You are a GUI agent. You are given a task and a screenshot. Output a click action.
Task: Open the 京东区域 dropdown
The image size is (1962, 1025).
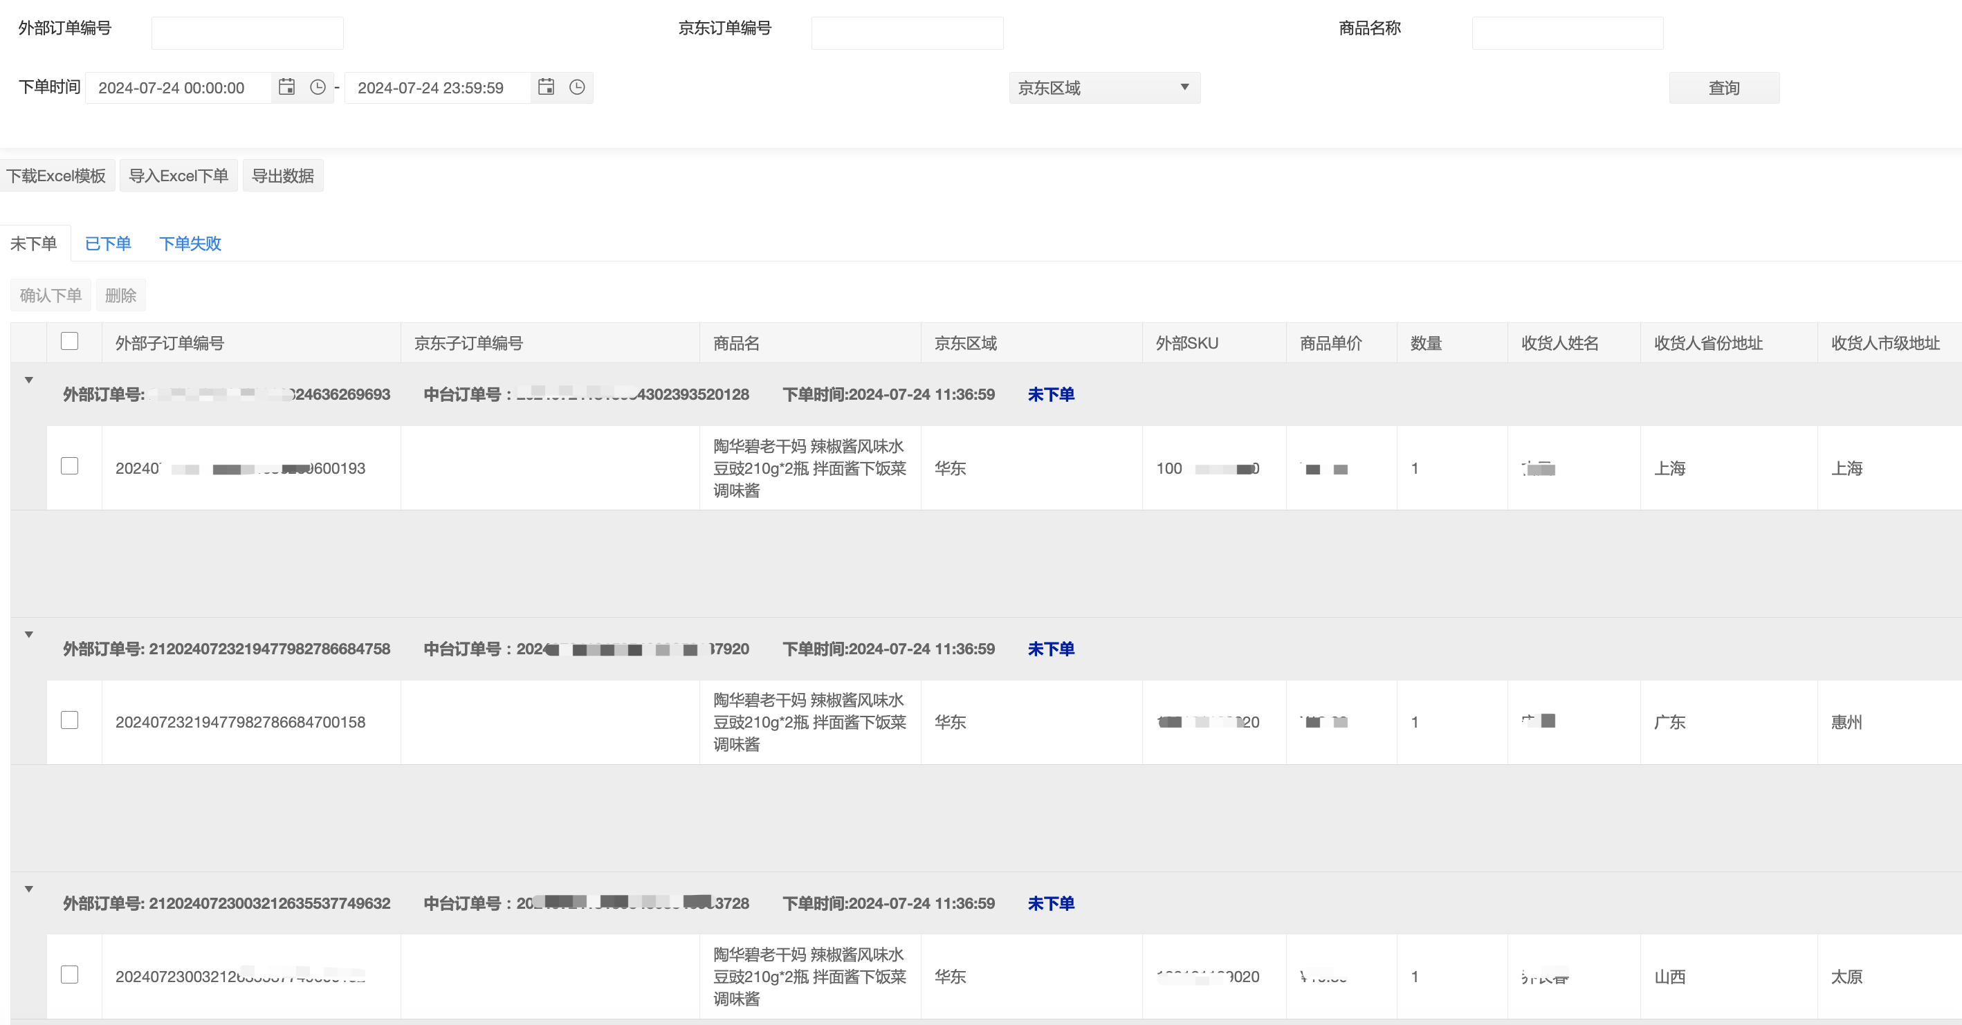coord(1103,88)
